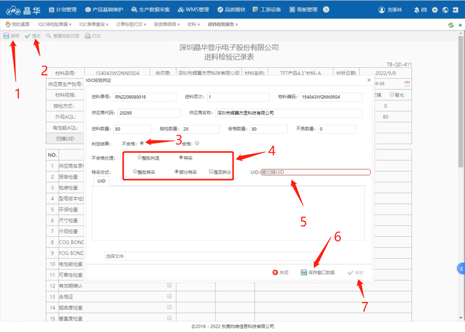The height and width of the screenshot is (332, 465).
Task: Choose the 整批特采 radio option
Action: coord(135,172)
